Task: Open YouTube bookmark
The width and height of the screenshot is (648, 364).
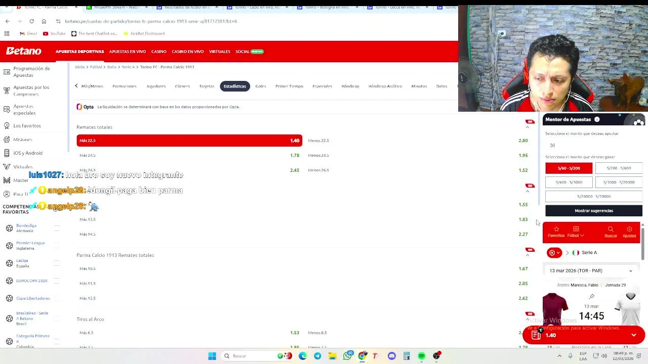Action: coord(54,33)
